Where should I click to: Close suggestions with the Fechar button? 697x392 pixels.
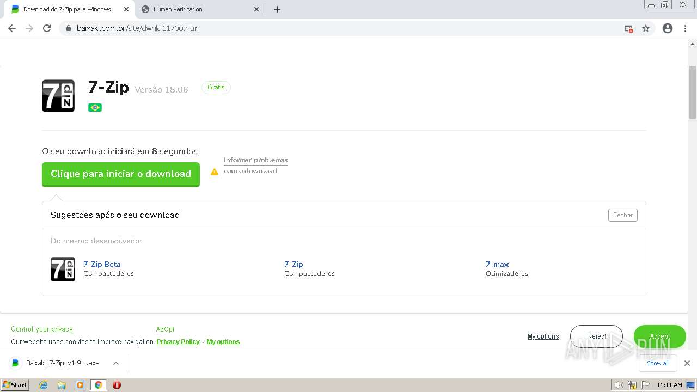[x=622, y=215]
